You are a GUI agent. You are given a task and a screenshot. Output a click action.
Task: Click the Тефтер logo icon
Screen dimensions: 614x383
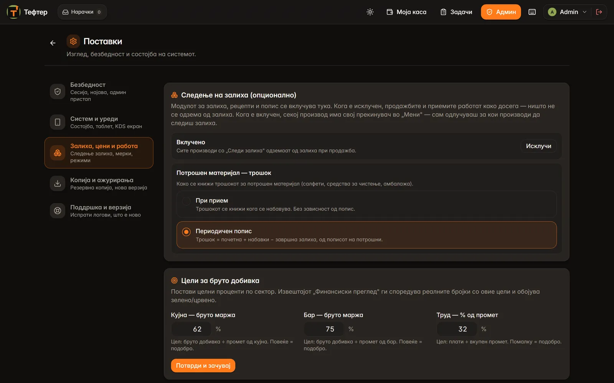13,12
